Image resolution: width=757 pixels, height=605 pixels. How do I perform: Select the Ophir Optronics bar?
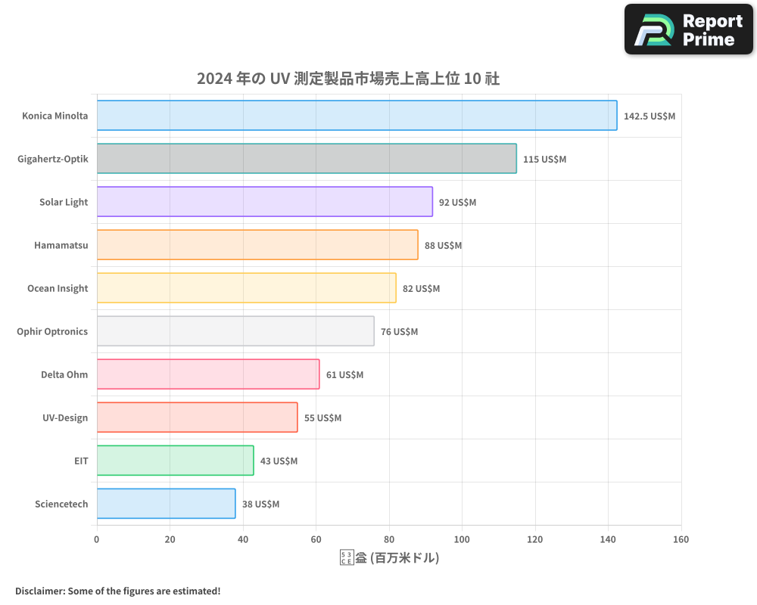coord(235,331)
